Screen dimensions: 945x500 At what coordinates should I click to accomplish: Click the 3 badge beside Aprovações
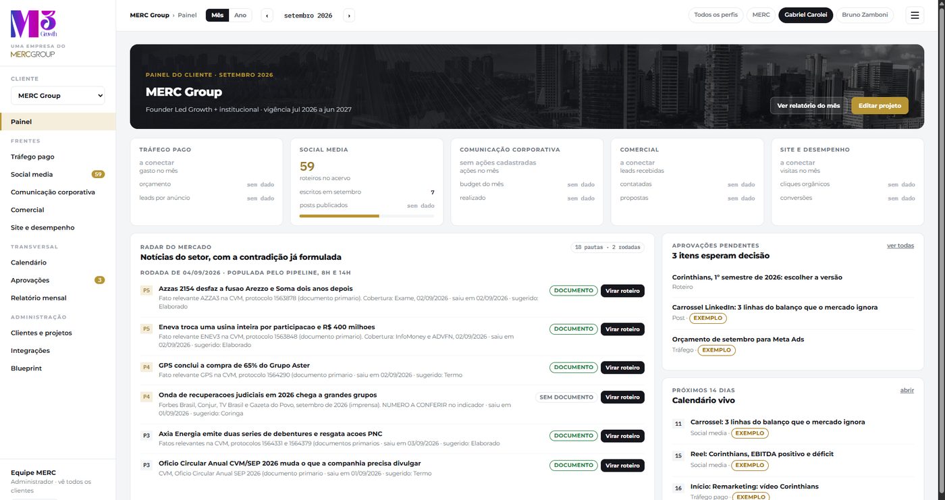coord(100,280)
